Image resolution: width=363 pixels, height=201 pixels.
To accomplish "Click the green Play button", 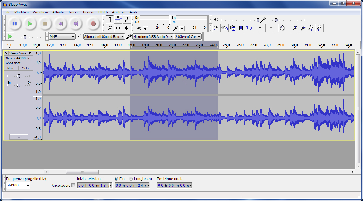I will point(30,24).
